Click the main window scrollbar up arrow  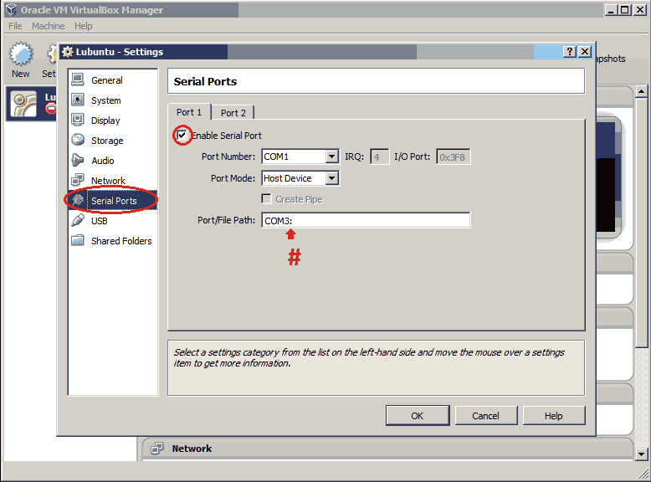[x=642, y=91]
